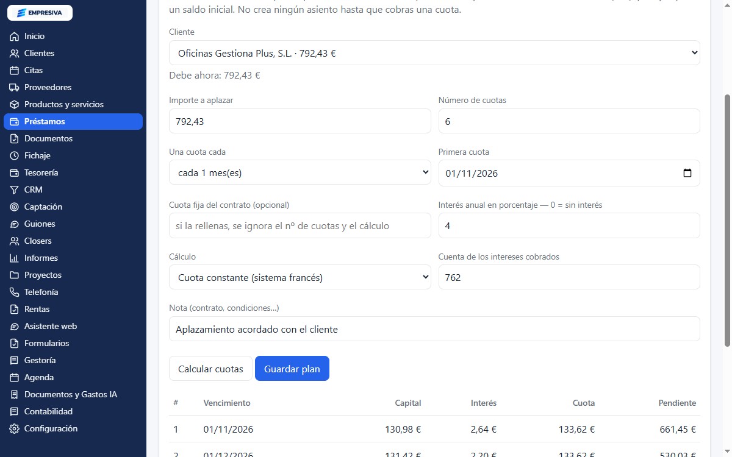Open Informes section
Viewport: 732px width, 457px height.
[x=73, y=258]
